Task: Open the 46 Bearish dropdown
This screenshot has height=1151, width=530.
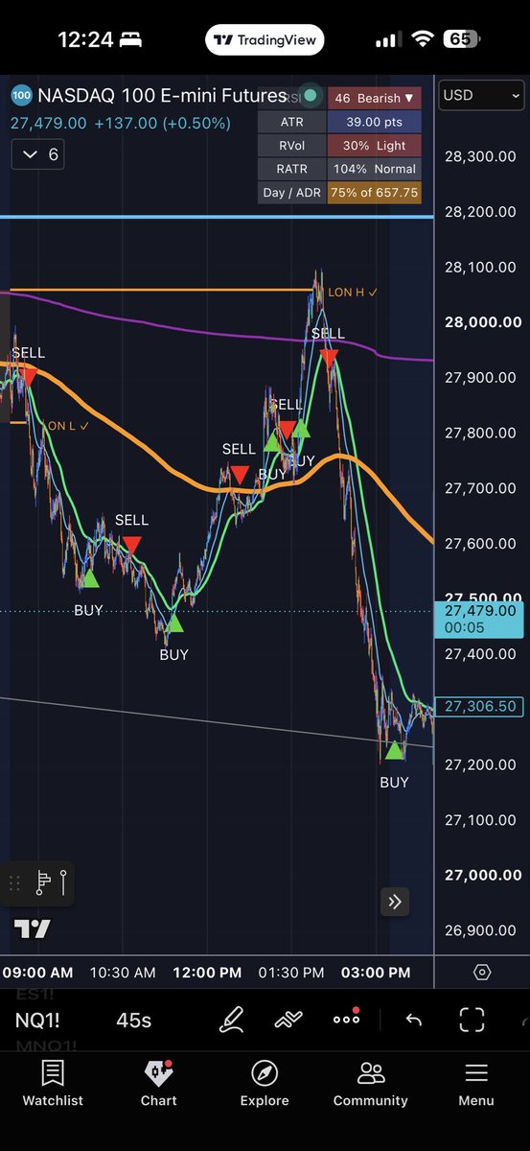Action: 373,98
